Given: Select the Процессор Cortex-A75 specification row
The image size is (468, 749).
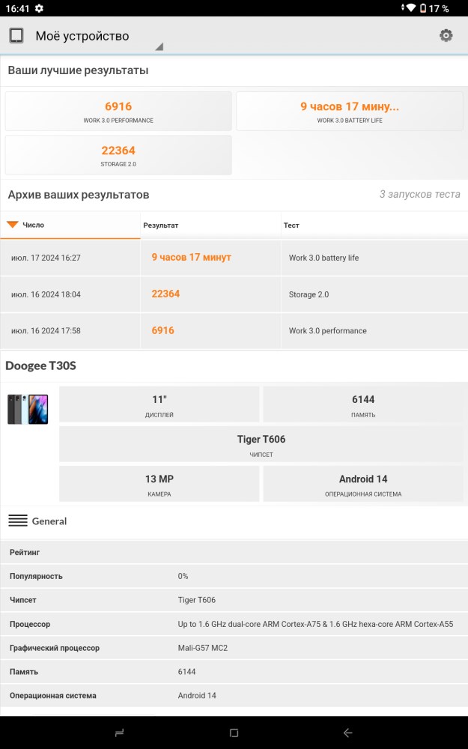Looking at the screenshot, I should tap(234, 624).
